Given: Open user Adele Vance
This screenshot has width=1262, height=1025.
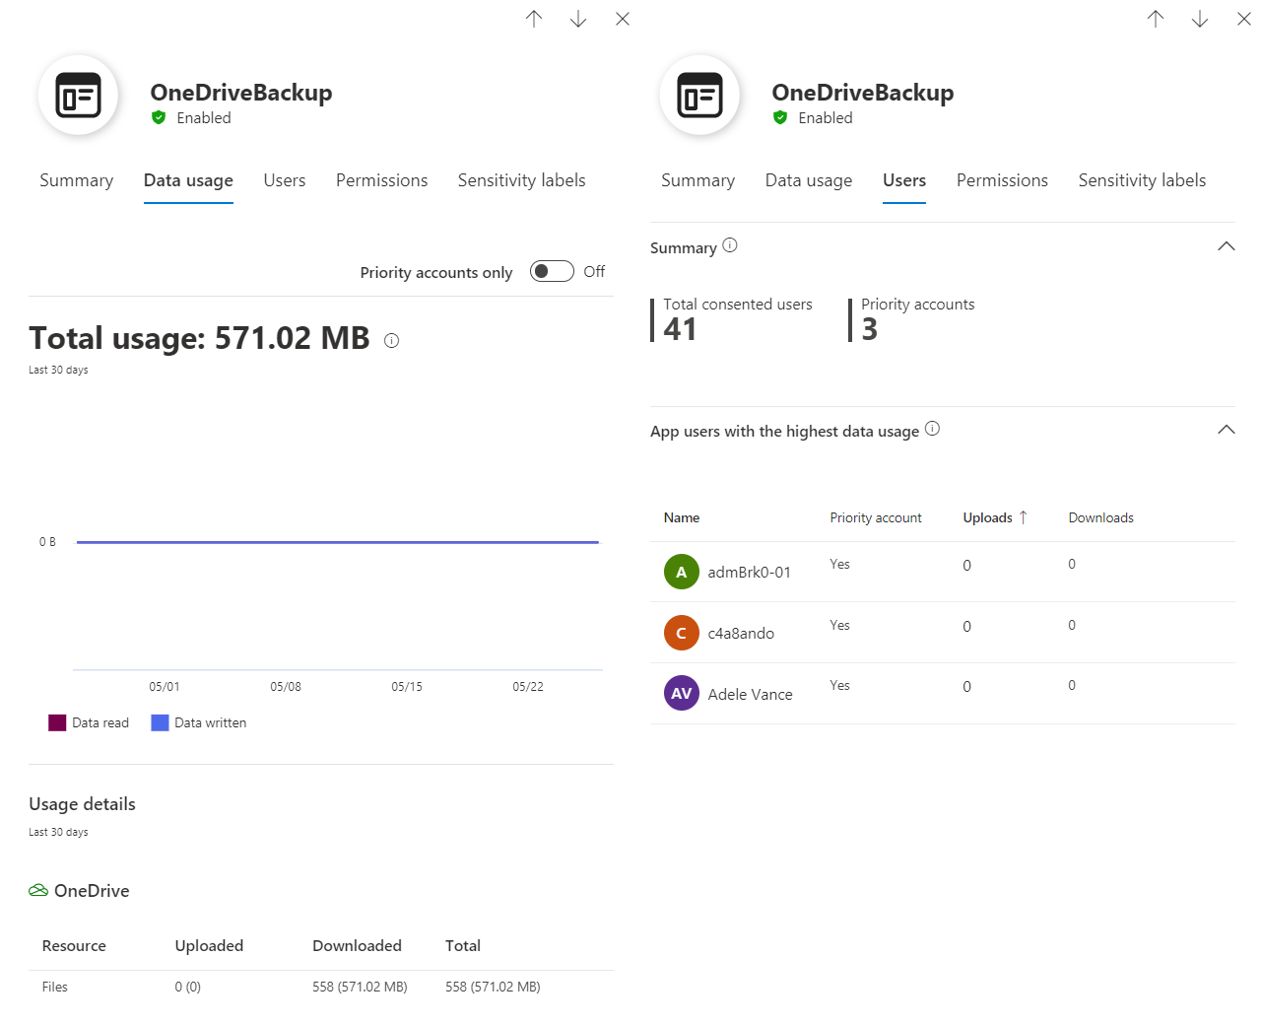Looking at the screenshot, I should 750,694.
